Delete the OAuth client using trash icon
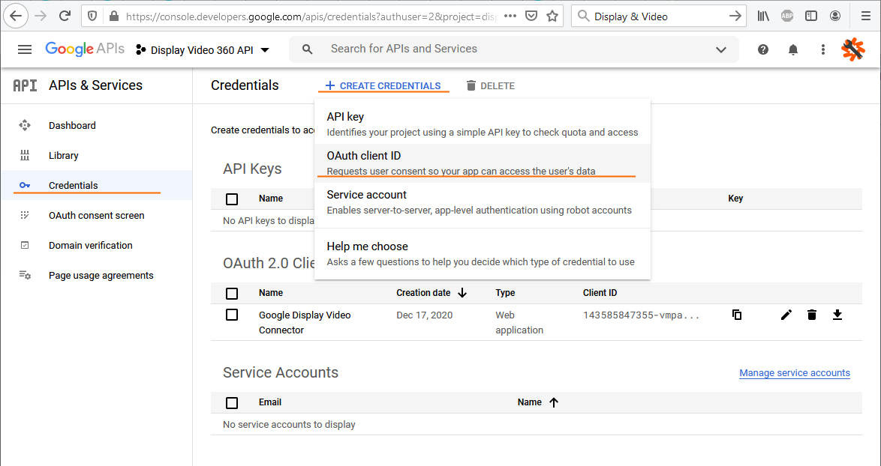Viewport: 881px width, 466px height. coord(811,315)
